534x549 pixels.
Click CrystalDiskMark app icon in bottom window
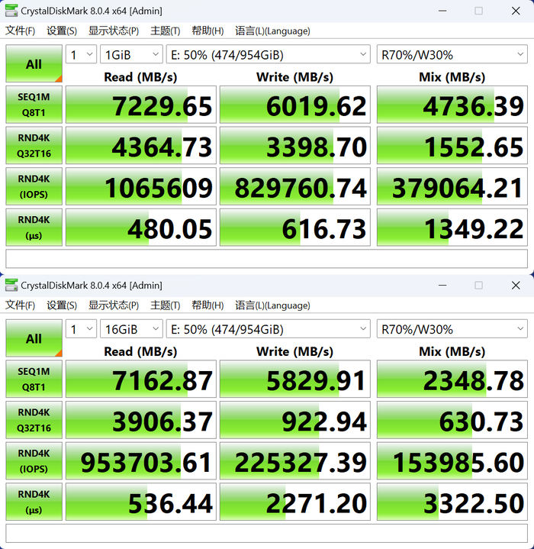pos(11,285)
